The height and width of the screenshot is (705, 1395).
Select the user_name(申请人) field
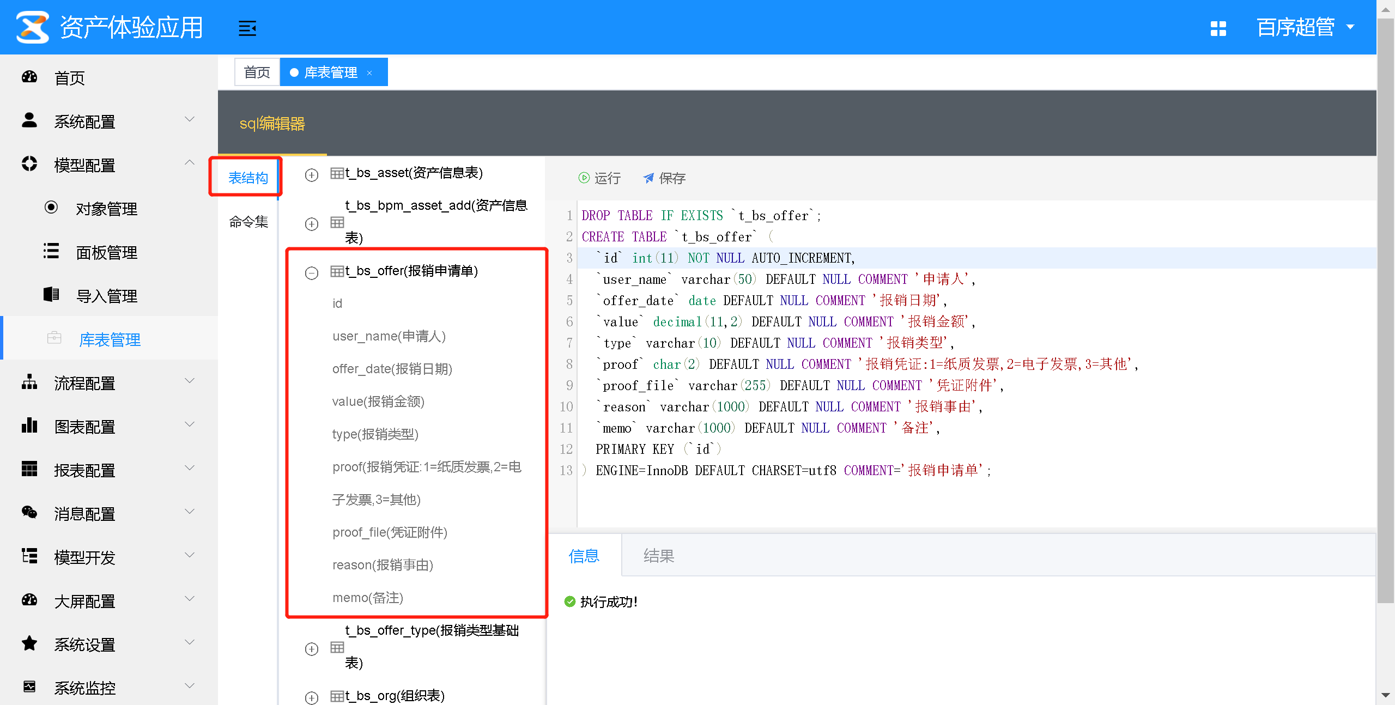pos(389,336)
